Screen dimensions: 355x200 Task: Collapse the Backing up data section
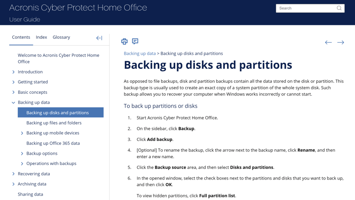[x=13, y=103]
